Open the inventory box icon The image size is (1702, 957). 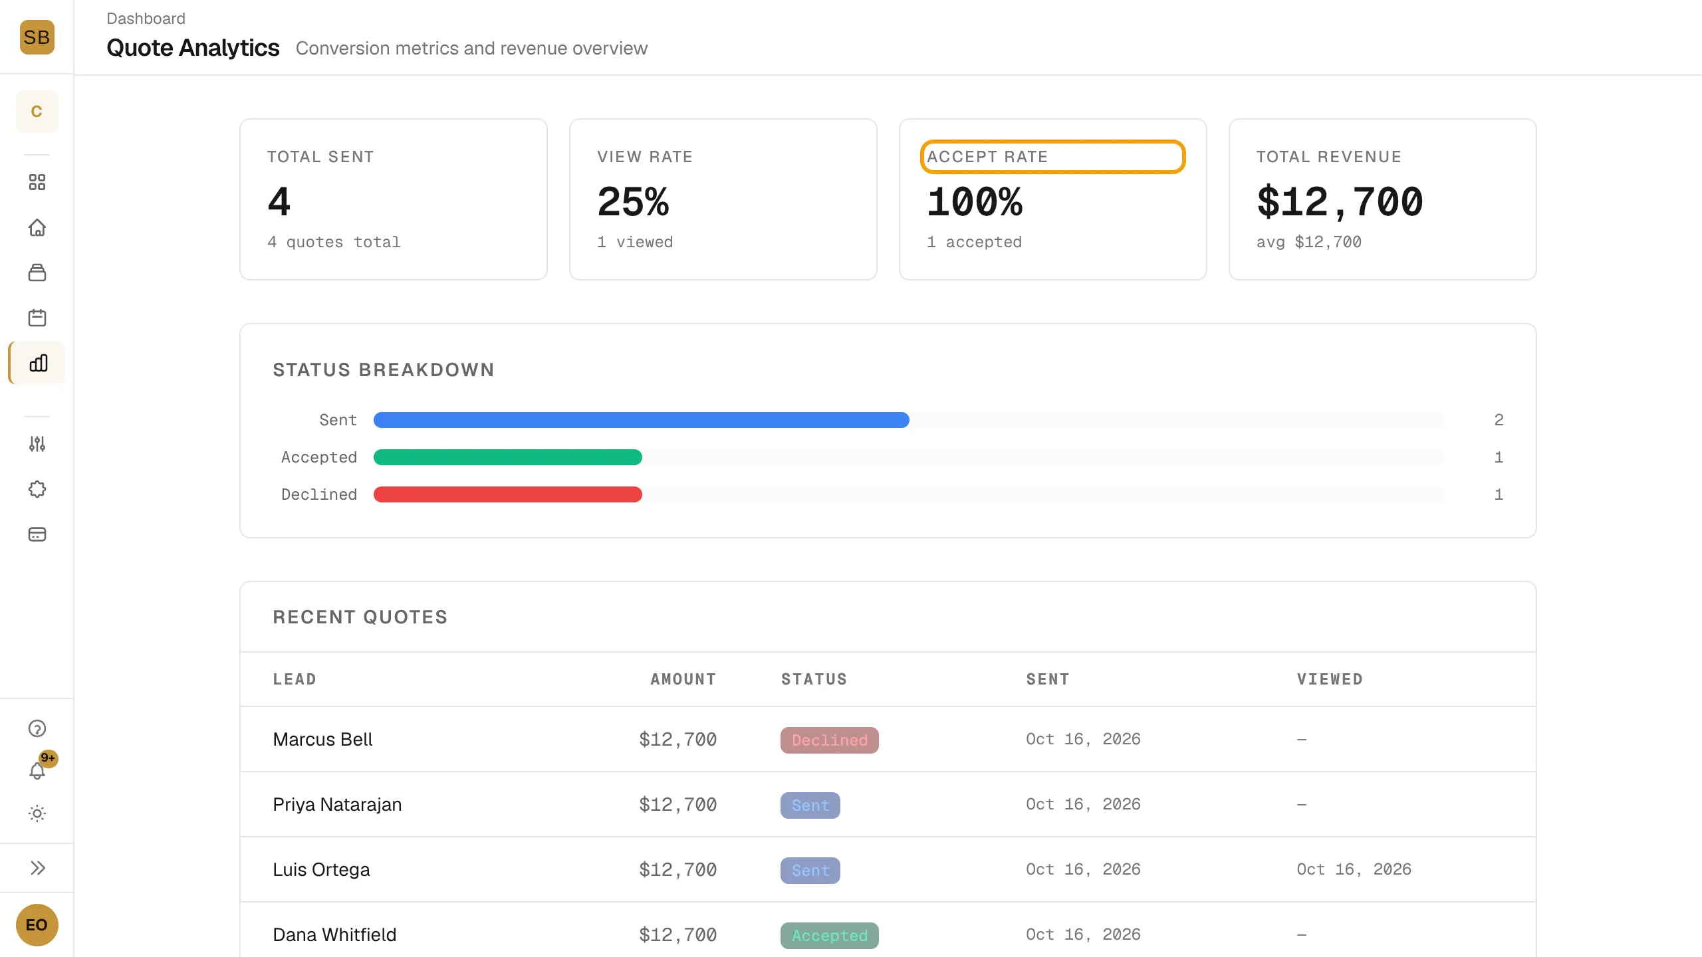[x=37, y=272]
